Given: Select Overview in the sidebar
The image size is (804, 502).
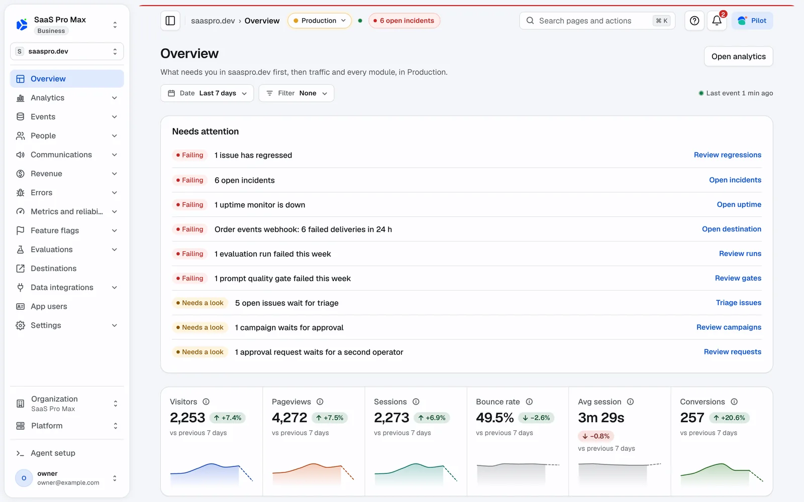Looking at the screenshot, I should pos(67,79).
